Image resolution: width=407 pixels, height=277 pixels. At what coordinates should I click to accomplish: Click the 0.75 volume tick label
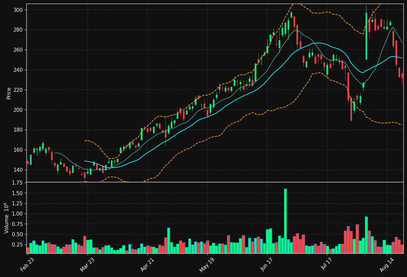click(17, 224)
